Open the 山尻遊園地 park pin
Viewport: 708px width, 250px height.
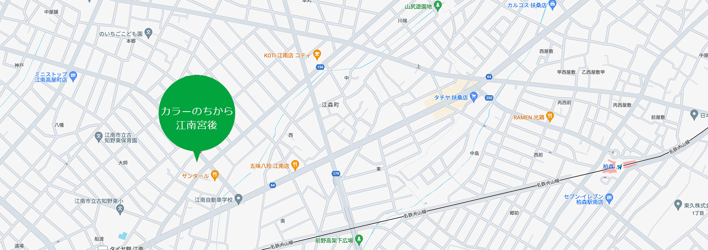pyautogui.click(x=438, y=6)
